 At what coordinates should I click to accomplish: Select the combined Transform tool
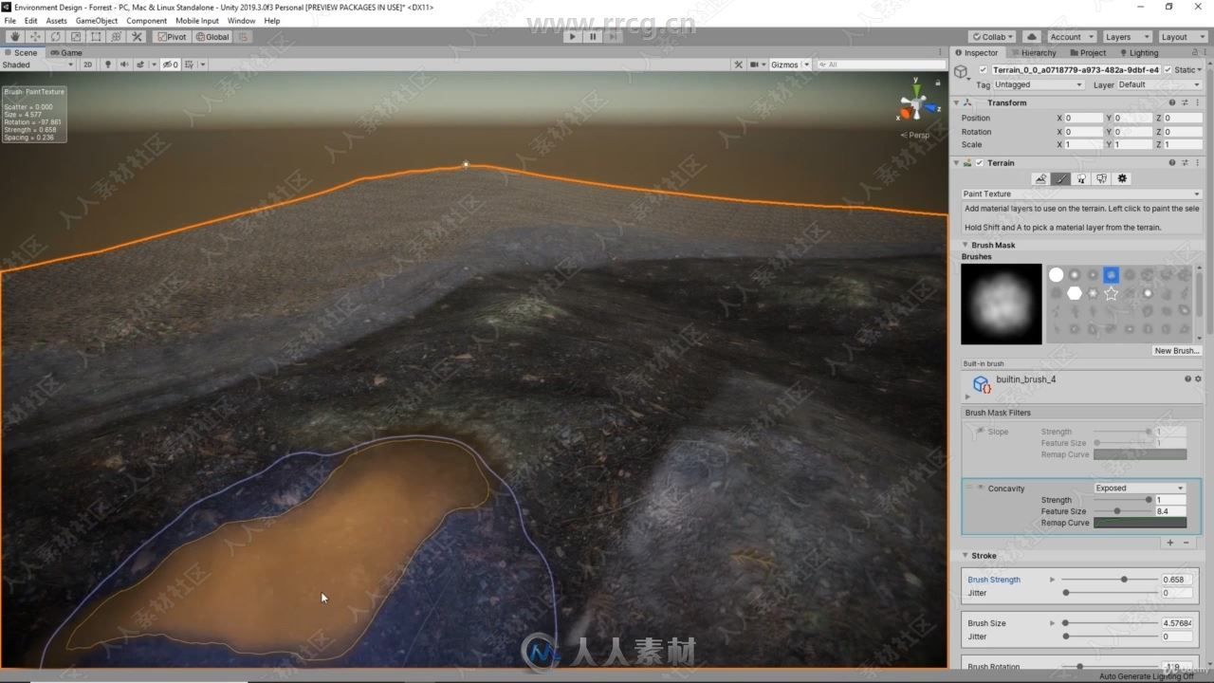click(117, 37)
